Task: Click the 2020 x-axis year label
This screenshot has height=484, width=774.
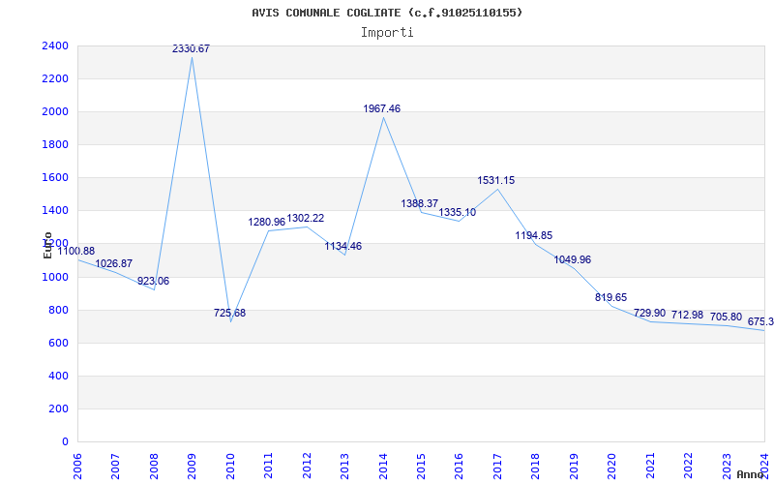Action: [x=612, y=466]
